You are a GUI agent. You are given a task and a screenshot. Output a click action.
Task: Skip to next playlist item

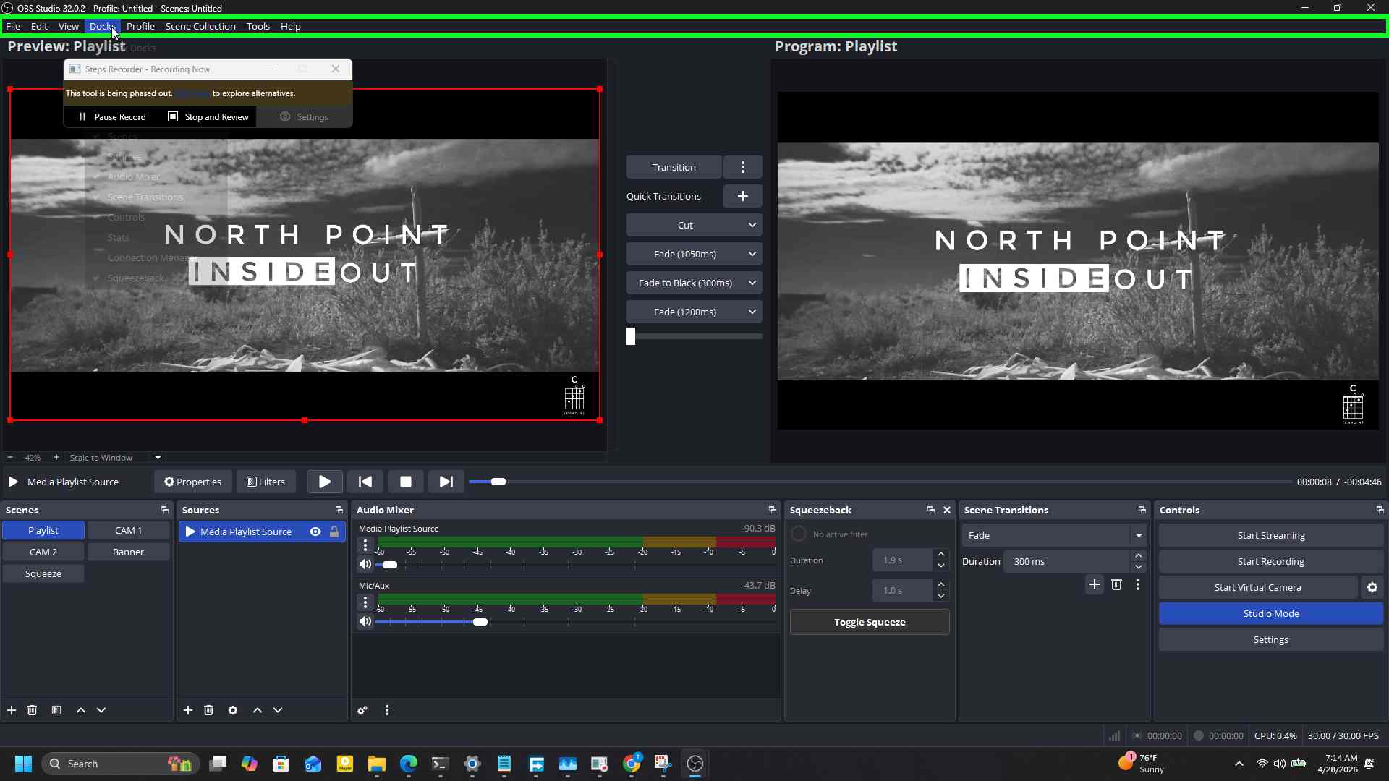tap(446, 482)
